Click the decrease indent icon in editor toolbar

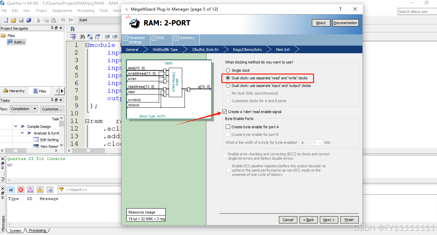coord(115,37)
